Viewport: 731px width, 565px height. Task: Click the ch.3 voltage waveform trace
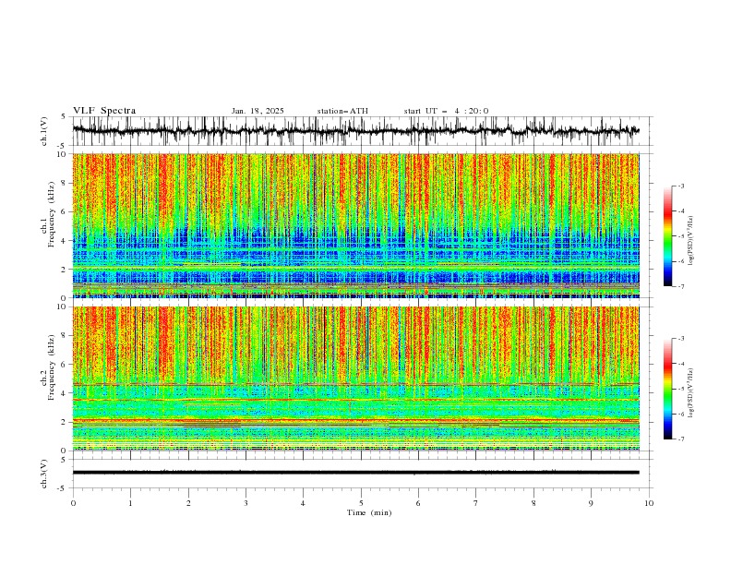[x=355, y=473]
